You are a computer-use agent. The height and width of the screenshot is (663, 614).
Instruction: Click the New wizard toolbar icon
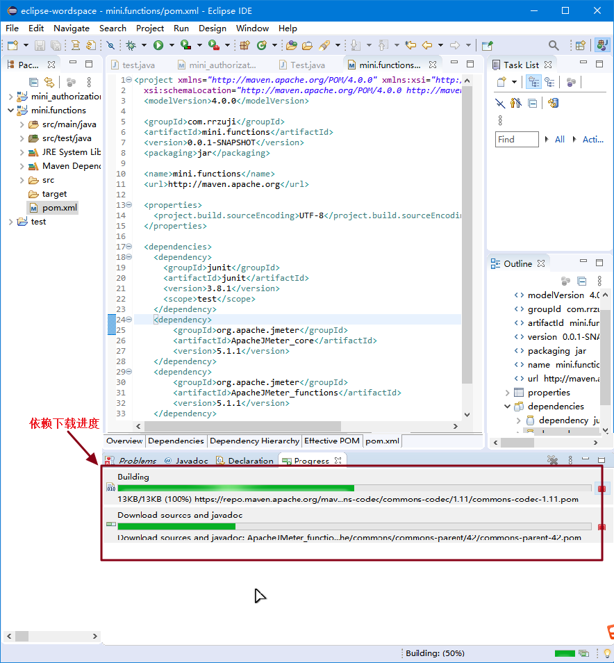(13, 45)
